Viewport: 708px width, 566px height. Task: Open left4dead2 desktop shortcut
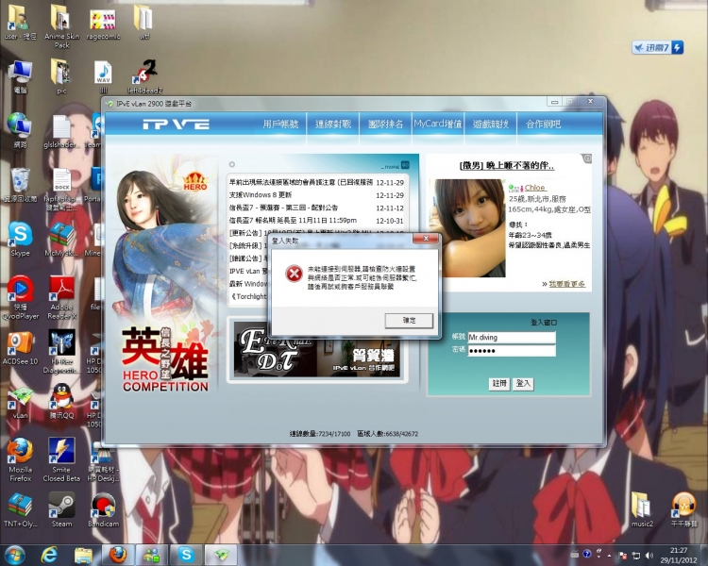144,76
